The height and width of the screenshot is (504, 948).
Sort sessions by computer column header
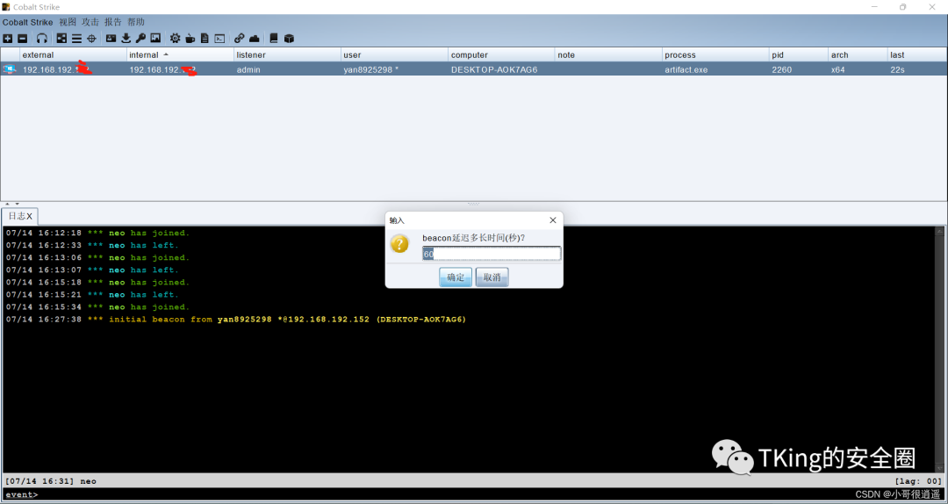pyautogui.click(x=502, y=55)
